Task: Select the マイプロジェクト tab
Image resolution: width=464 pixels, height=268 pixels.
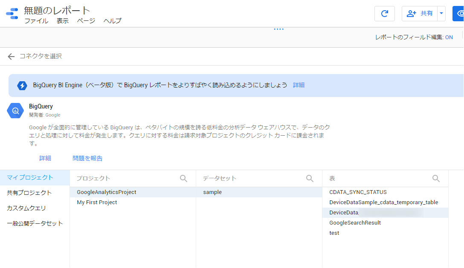Action: (x=35, y=178)
